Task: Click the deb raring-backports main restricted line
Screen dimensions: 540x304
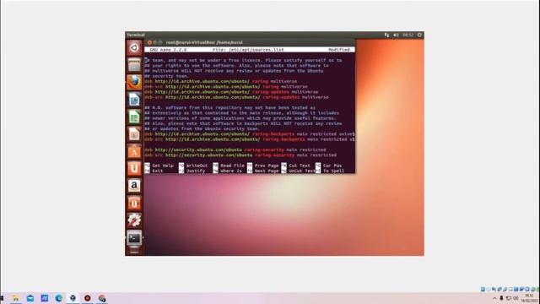Action: pos(250,134)
